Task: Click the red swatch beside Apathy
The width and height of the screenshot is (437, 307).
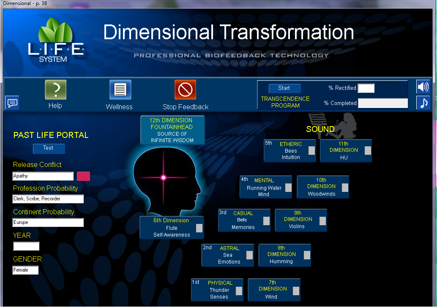Action: [83, 176]
